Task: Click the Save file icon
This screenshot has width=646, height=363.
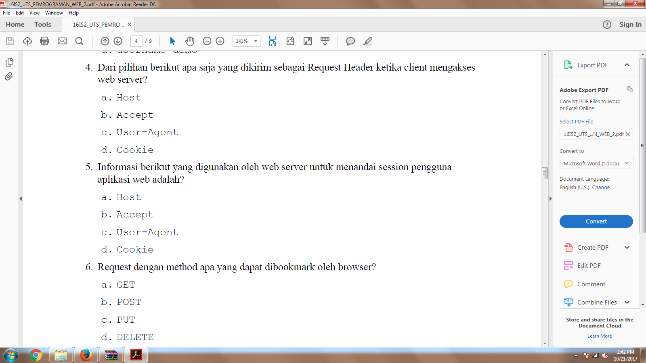Action: coord(10,41)
